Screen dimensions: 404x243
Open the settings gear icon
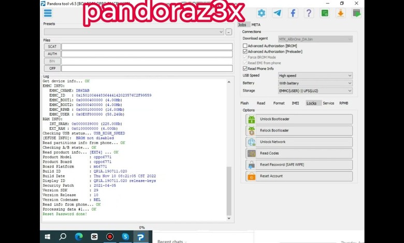[x=261, y=13]
